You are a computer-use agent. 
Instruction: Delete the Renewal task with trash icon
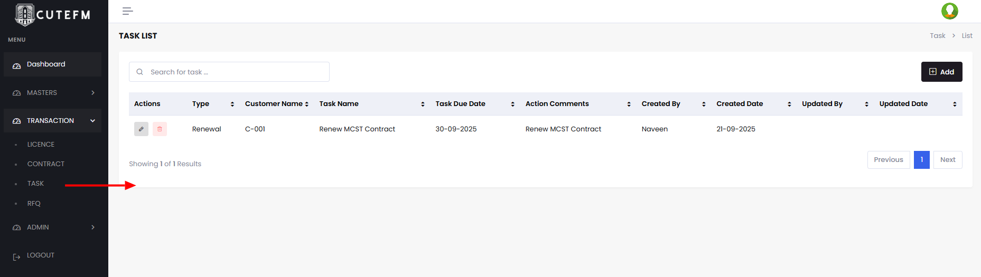coord(160,129)
